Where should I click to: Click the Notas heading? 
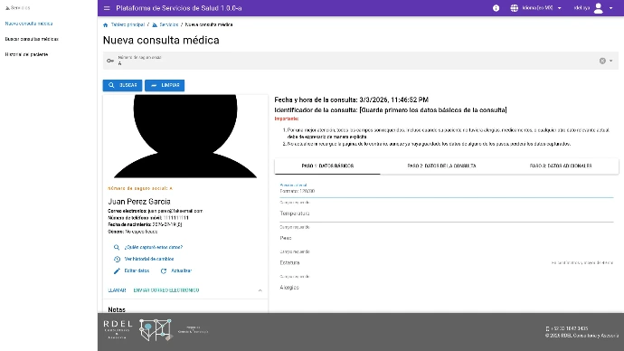pos(117,309)
